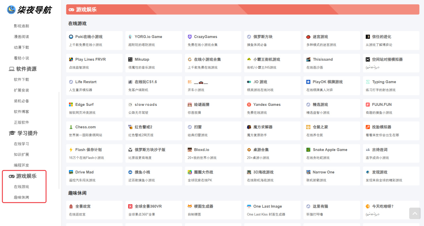Click the Play Lines FRVR icon
This screenshot has height=226, width=424.
[71, 60]
